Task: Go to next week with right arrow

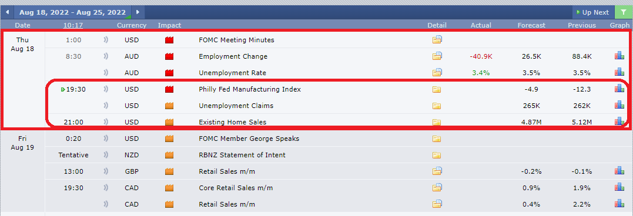Action: tap(138, 12)
